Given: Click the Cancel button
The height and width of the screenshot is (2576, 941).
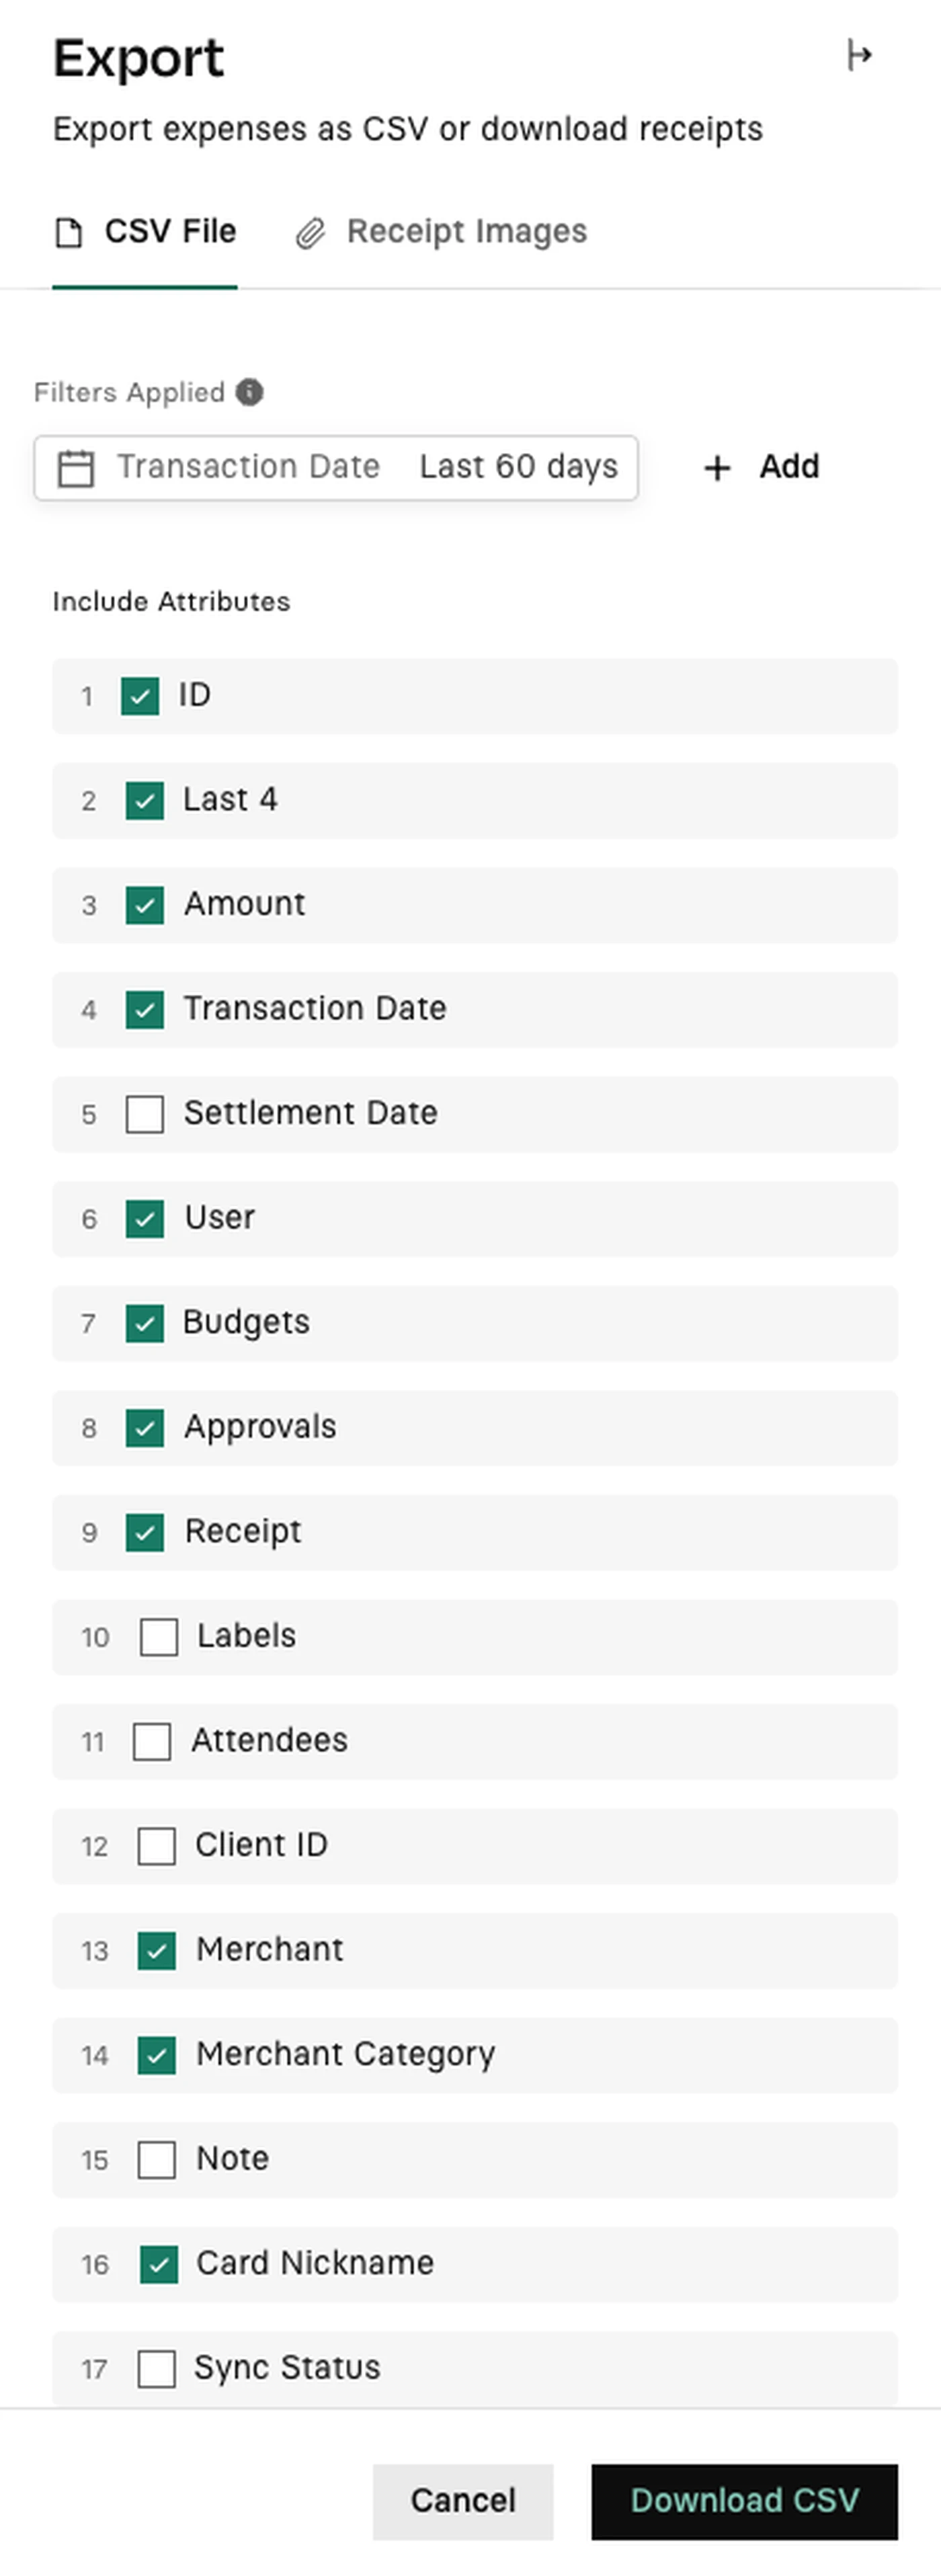Looking at the screenshot, I should (463, 2501).
